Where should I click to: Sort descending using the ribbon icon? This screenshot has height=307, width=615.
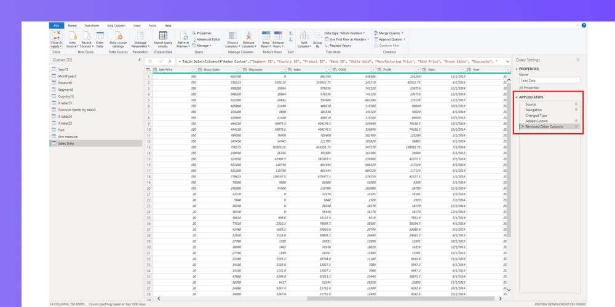pos(291,39)
